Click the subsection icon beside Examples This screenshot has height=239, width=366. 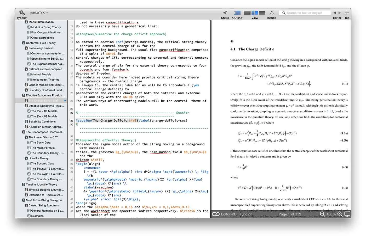point(29,216)
